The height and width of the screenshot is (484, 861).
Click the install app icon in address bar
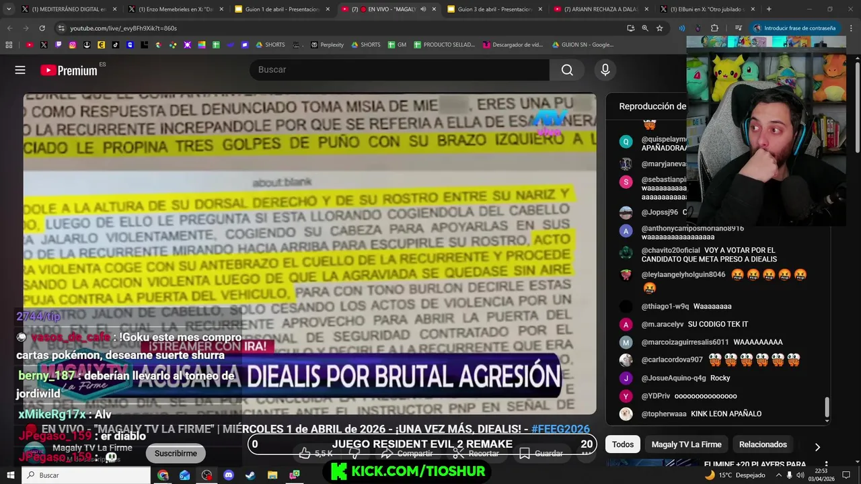pyautogui.click(x=630, y=28)
